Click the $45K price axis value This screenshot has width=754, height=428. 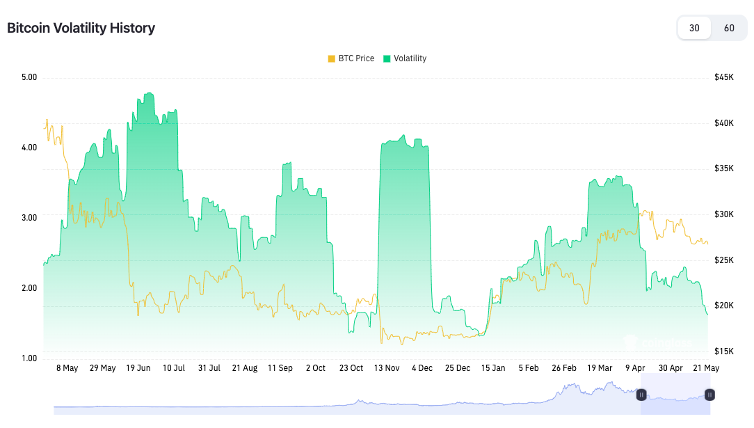(723, 77)
